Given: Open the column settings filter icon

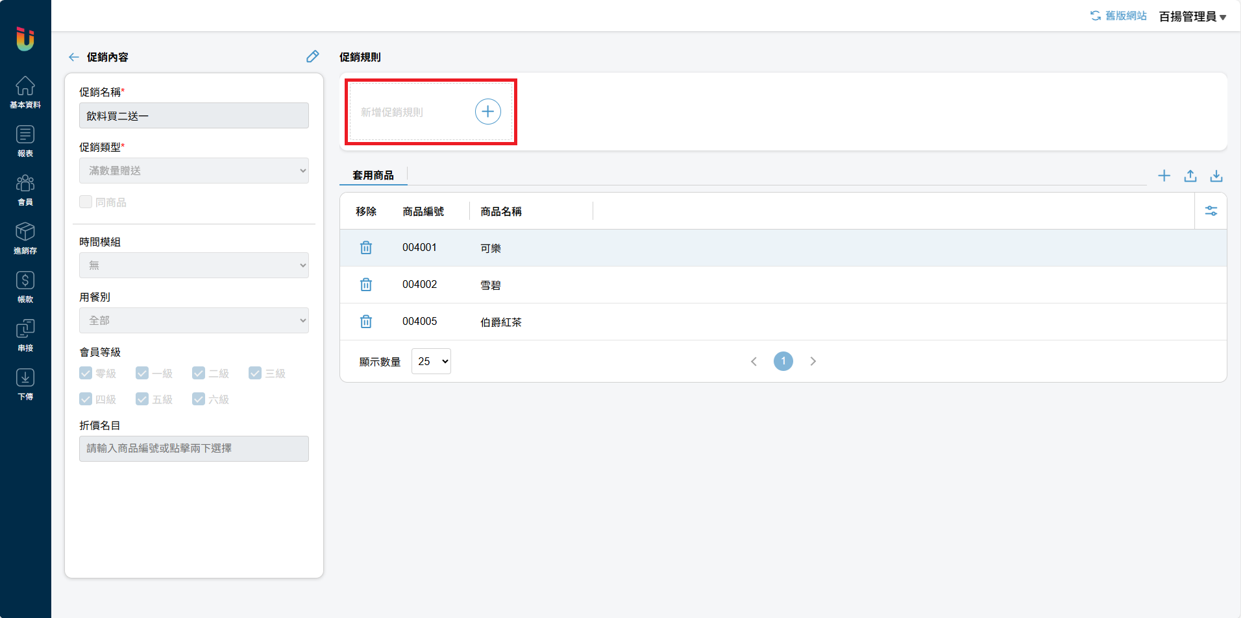Looking at the screenshot, I should [1210, 211].
